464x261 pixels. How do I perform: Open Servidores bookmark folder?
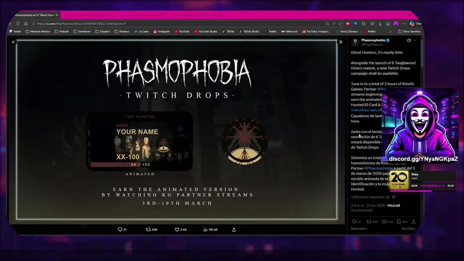point(82,32)
